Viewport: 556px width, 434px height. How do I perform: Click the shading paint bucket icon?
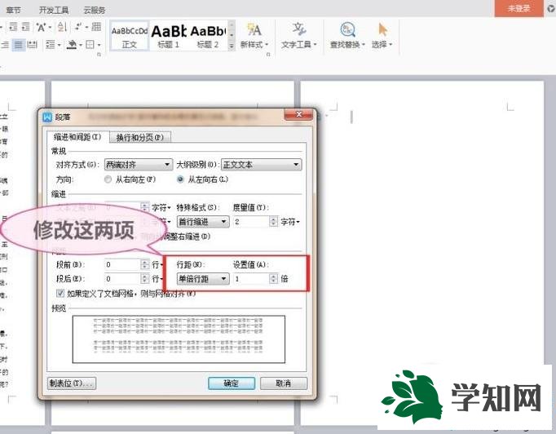coord(72,45)
